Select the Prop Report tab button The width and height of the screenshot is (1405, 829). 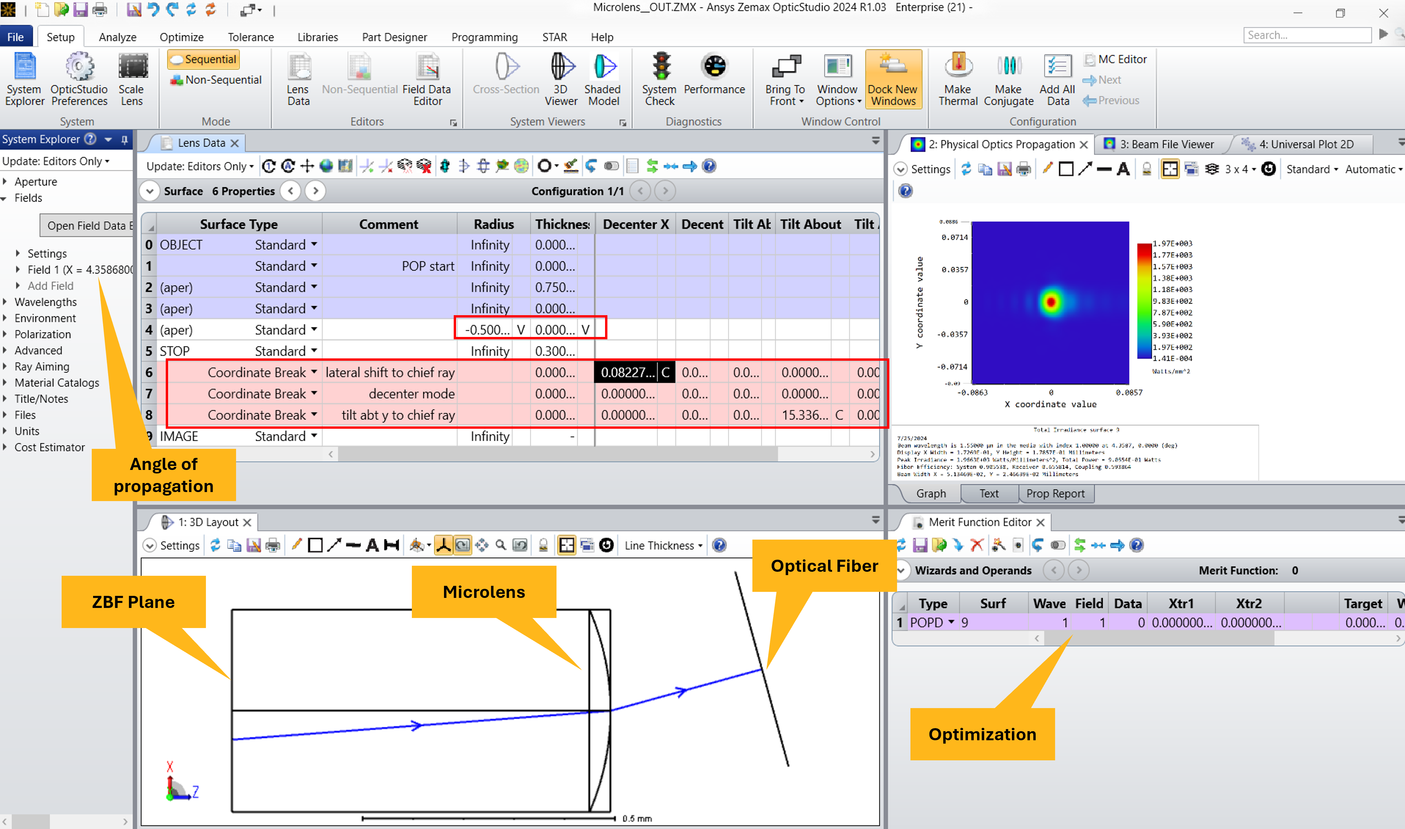coord(1055,494)
